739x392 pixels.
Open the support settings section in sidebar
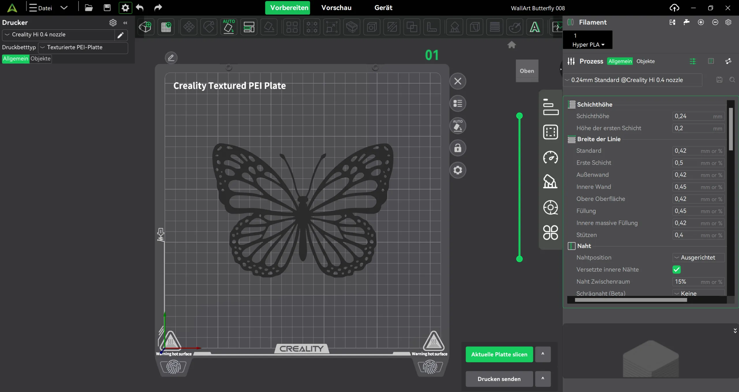(550, 182)
